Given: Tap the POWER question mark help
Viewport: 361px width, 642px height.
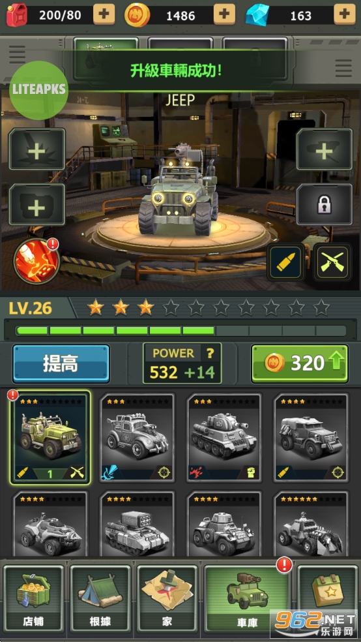Looking at the screenshot, I should pos(210,354).
